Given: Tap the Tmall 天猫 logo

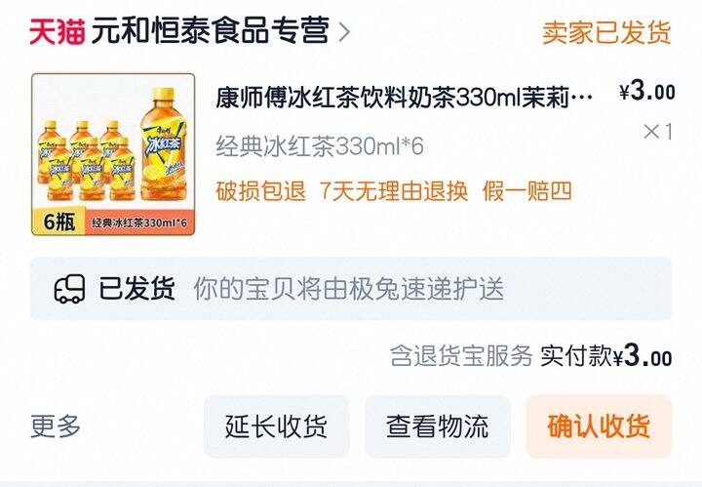Looking at the screenshot, I should coord(57,32).
